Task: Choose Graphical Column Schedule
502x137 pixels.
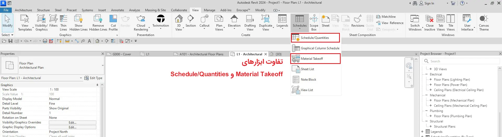Action: [x=316, y=48]
